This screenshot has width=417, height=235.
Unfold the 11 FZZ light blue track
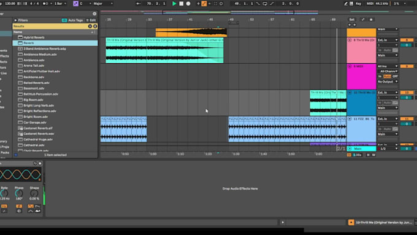(350, 119)
